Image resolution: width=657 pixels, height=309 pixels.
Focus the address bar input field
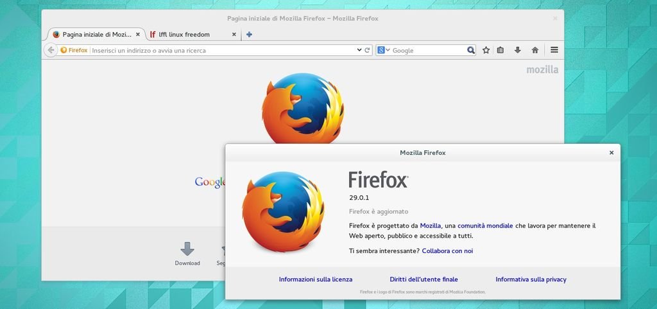223,50
